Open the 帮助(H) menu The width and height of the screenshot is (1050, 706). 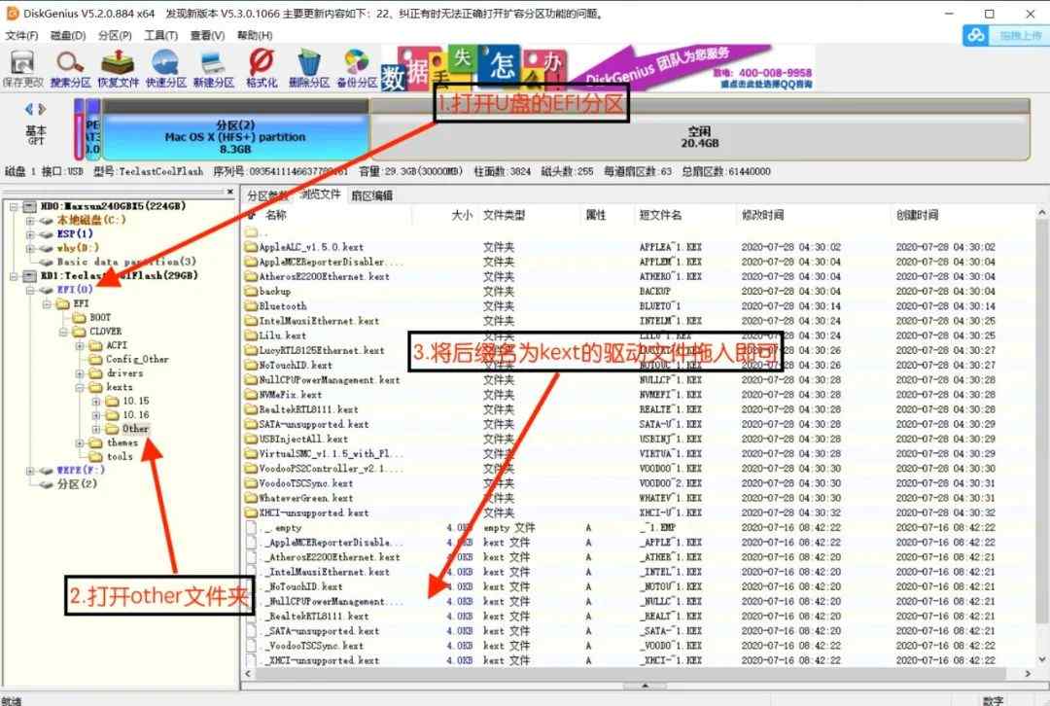255,36
